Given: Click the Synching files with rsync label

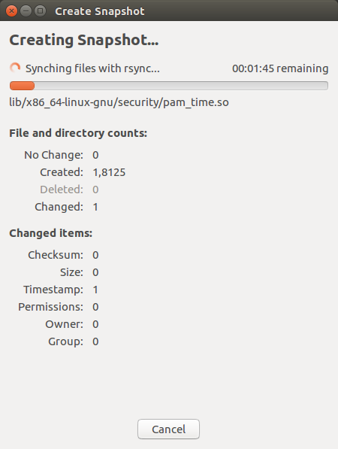Looking at the screenshot, I should [x=92, y=68].
